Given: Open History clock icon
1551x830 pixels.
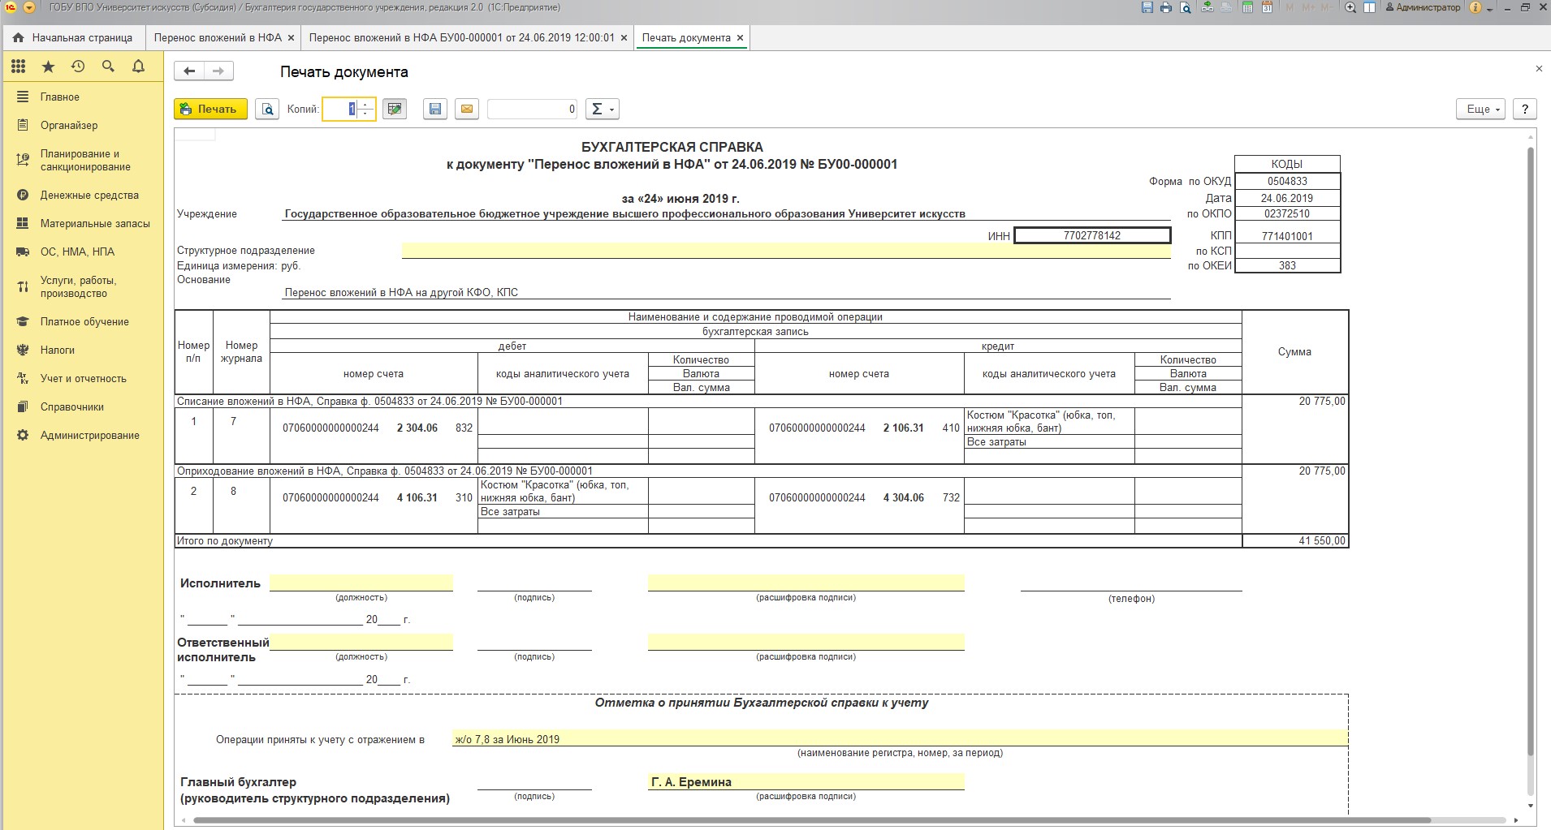Looking at the screenshot, I should tap(78, 67).
